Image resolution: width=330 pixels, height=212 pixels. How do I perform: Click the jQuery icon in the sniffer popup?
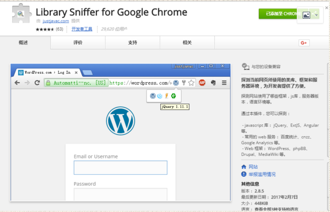pos(160,96)
